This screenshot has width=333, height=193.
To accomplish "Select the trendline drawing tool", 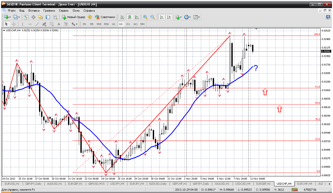I will click(37, 24).
